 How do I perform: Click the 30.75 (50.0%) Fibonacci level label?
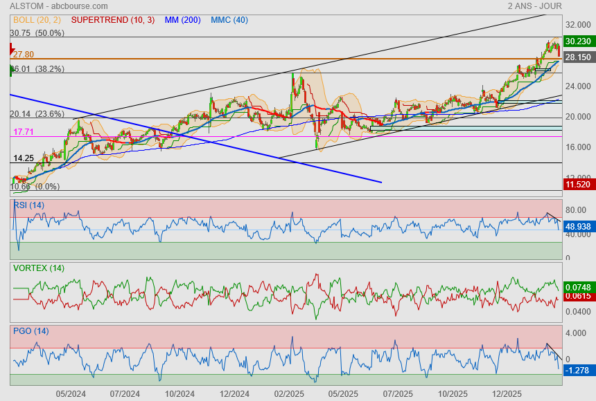point(37,32)
